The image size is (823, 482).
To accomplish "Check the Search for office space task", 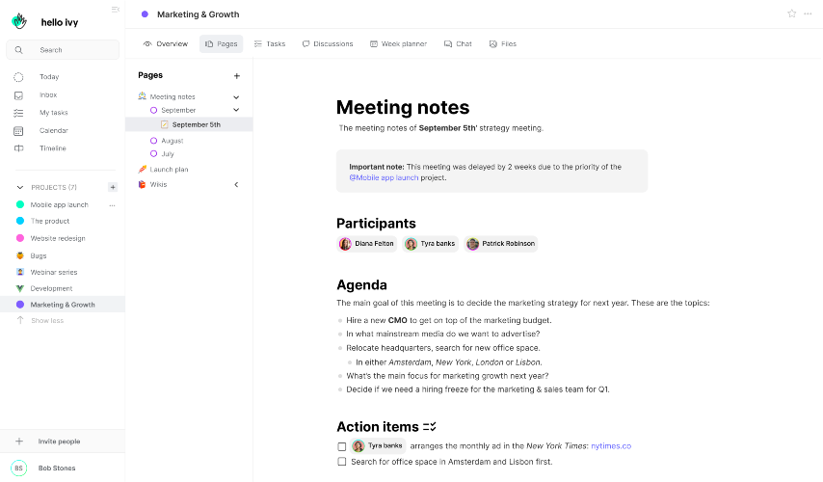I will (342, 462).
